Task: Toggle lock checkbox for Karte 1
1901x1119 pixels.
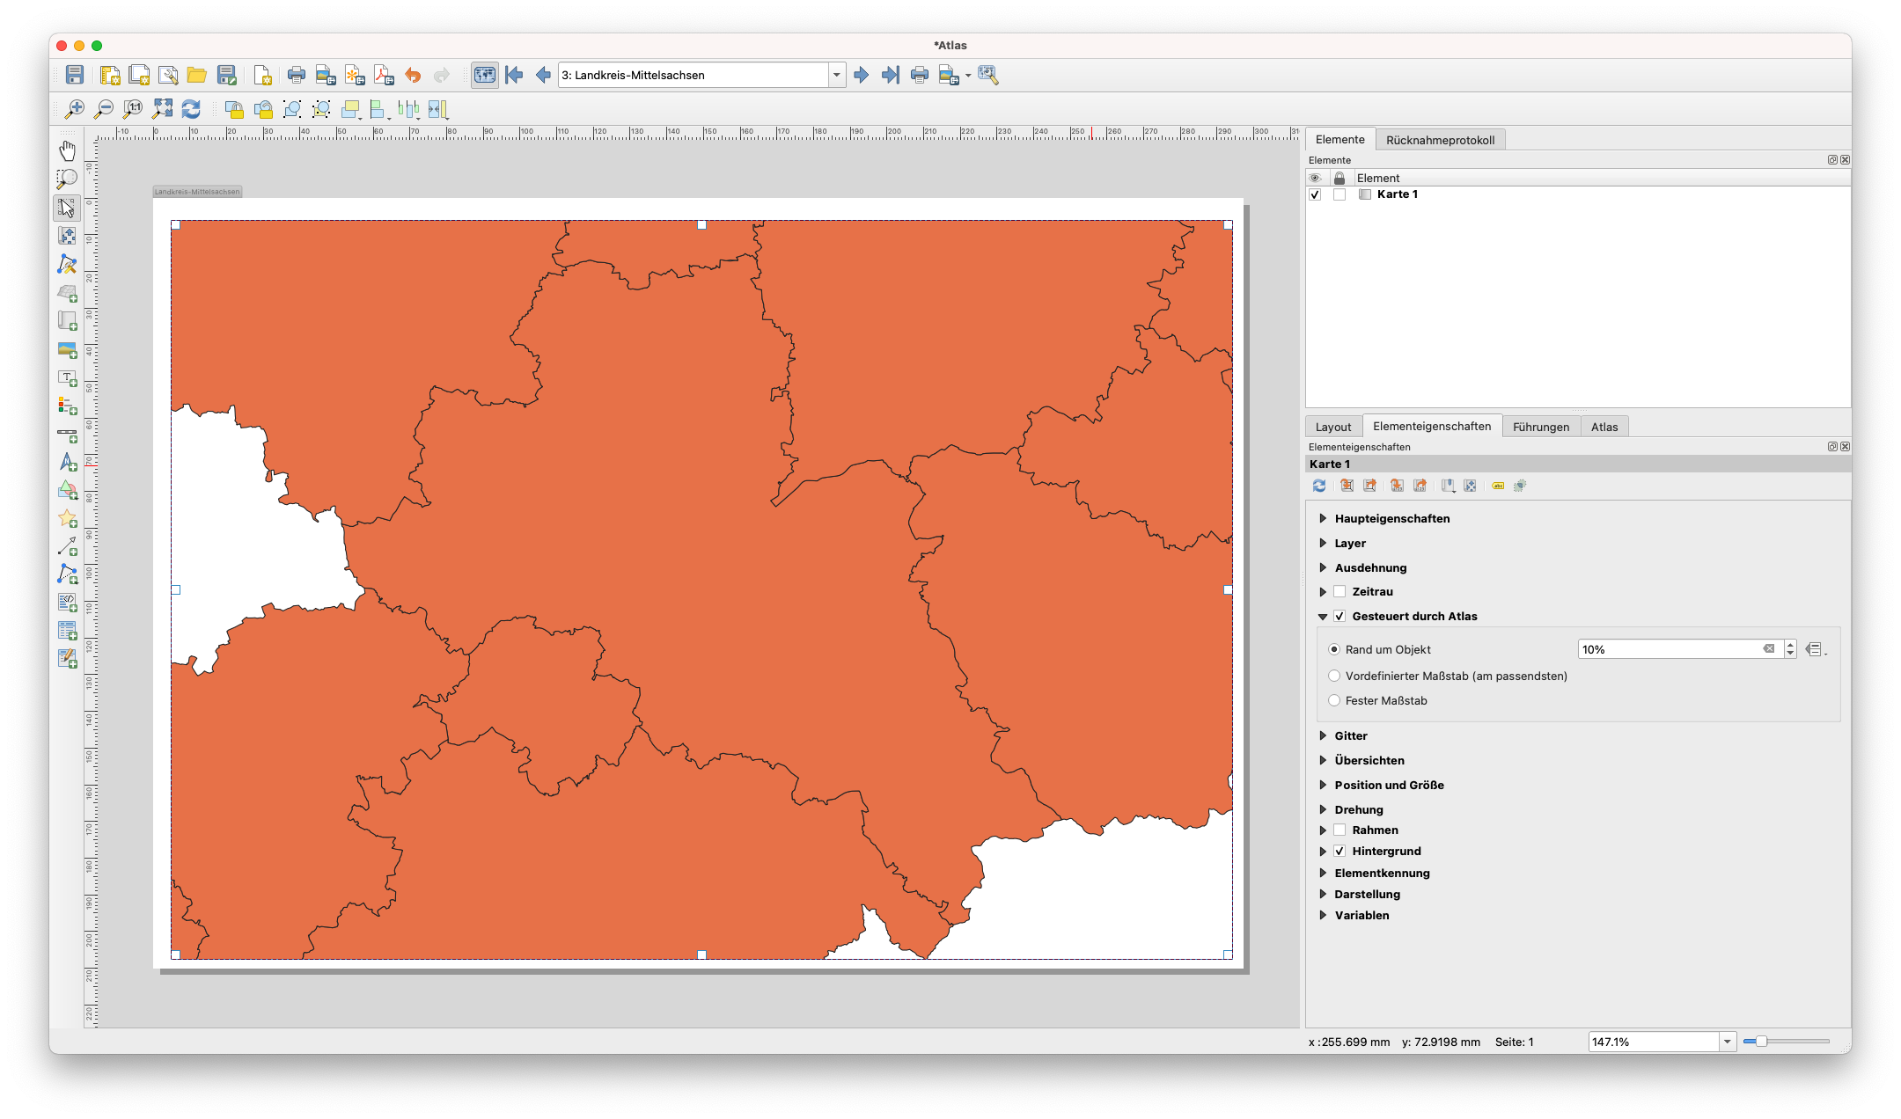Action: click(1340, 194)
